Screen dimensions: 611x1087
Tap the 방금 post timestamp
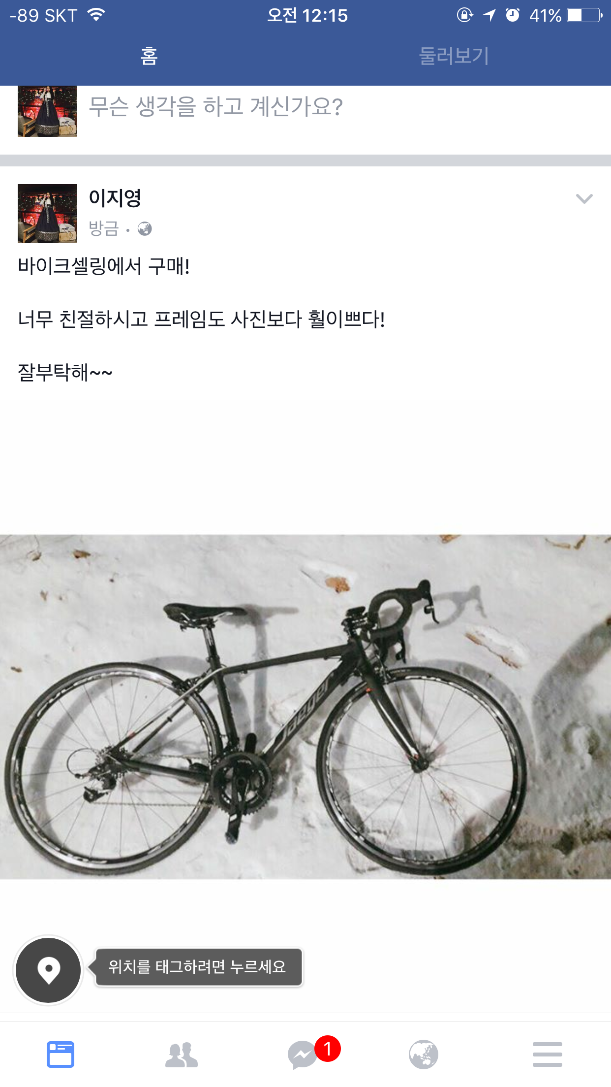[104, 228]
